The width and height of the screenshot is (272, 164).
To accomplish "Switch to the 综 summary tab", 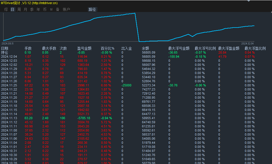I will tap(6, 9).
